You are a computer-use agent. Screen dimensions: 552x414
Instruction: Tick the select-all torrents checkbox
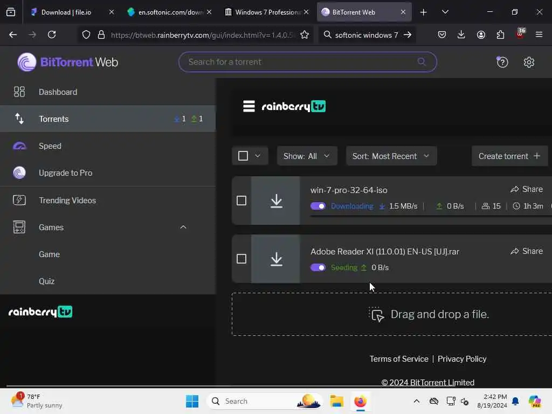[x=243, y=156]
